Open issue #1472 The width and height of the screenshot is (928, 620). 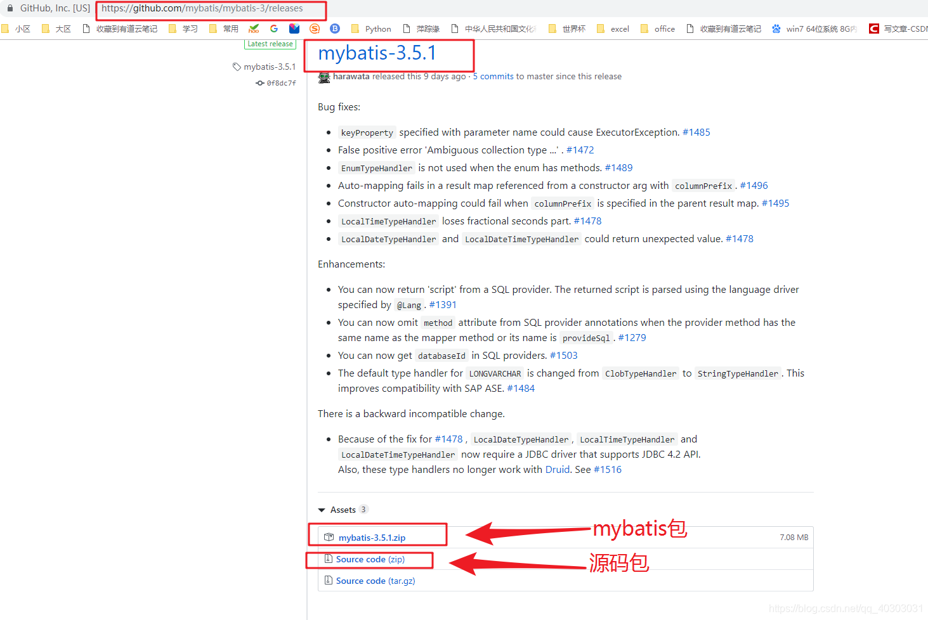pyautogui.click(x=580, y=150)
